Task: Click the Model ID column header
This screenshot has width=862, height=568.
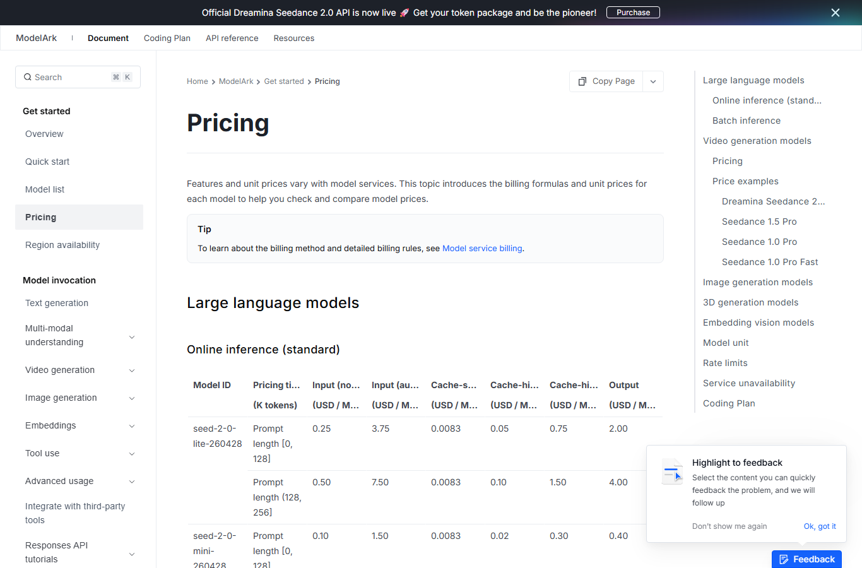Action: coord(212,385)
